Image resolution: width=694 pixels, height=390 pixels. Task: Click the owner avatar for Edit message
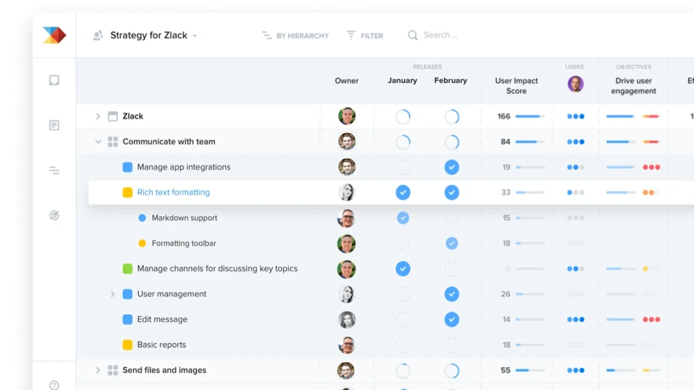[347, 319]
